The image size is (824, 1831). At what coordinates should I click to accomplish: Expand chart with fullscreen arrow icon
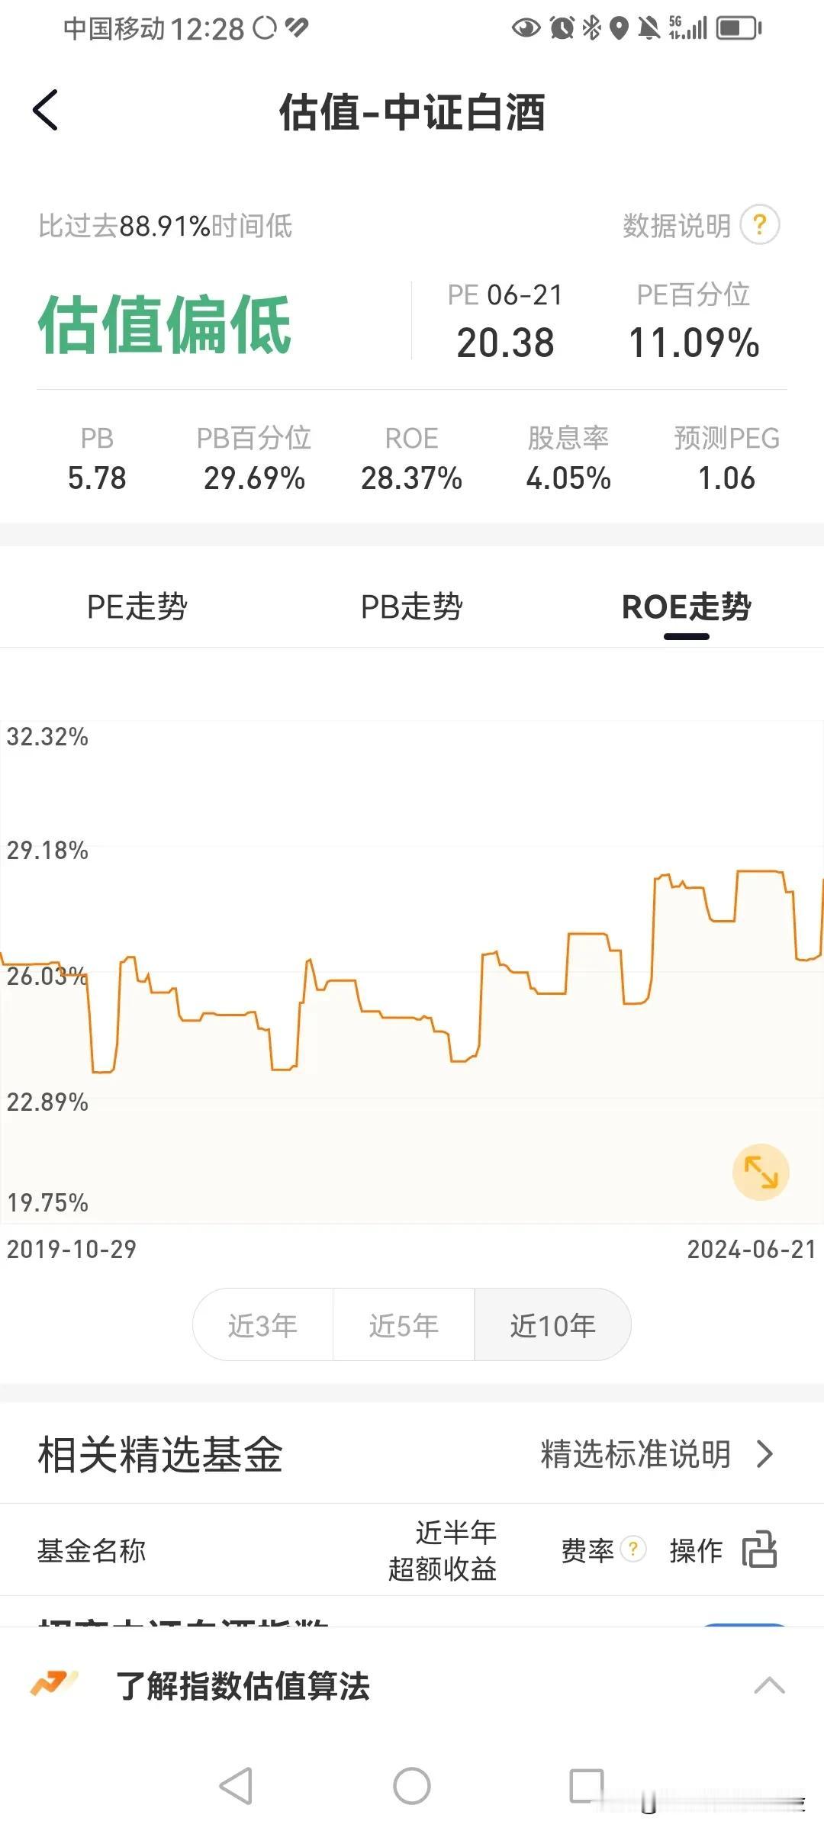pyautogui.click(x=761, y=1172)
